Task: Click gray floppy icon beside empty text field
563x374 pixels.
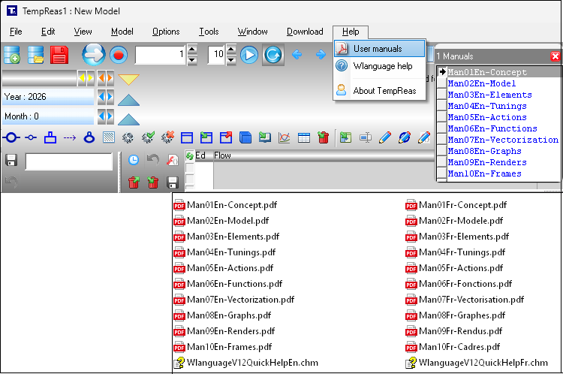Action: (x=11, y=161)
